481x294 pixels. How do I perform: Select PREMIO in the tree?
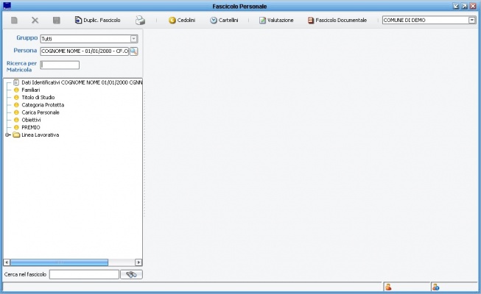(31, 127)
